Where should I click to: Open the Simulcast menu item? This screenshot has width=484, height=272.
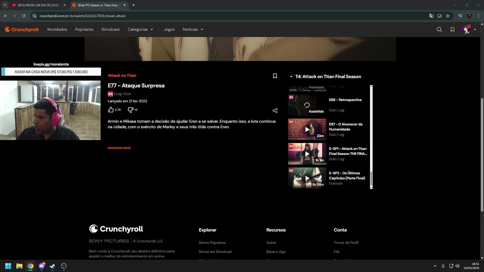tap(110, 29)
